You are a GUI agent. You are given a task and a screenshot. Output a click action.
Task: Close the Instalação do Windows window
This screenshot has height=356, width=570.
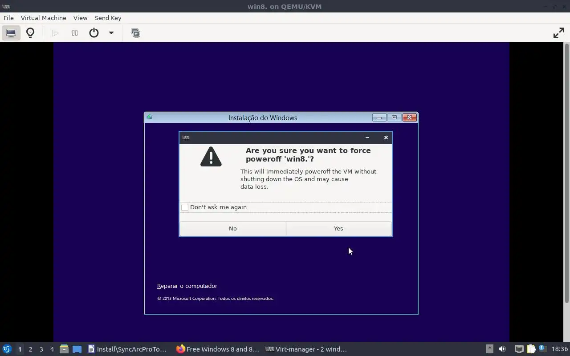[409, 117]
